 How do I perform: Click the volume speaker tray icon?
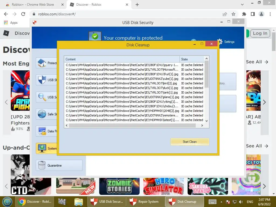click(x=241, y=202)
